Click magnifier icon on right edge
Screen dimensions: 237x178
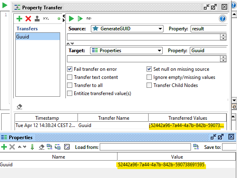point(234,107)
